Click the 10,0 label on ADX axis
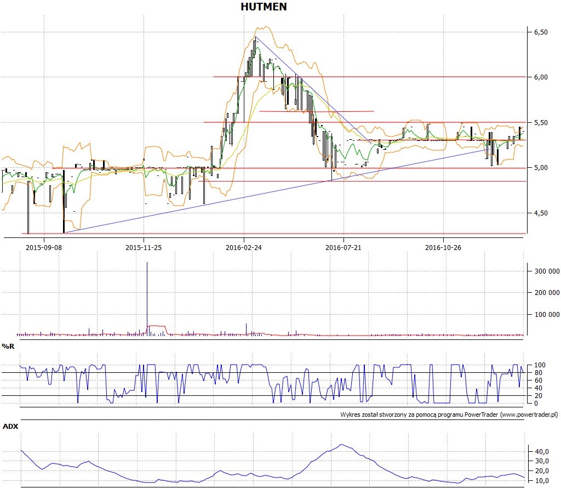The width and height of the screenshot is (561, 488). tap(542, 481)
